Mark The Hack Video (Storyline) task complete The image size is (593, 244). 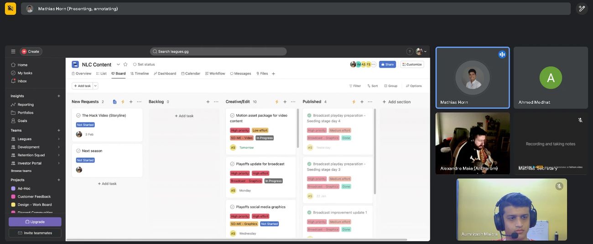[x=78, y=115]
